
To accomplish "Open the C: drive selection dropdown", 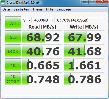I will 80,20.
